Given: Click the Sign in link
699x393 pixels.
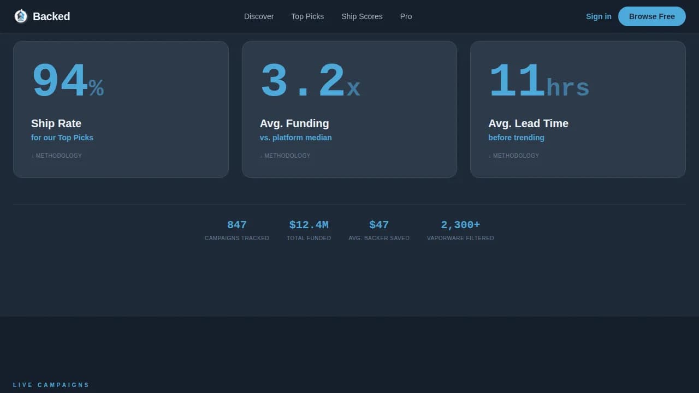Looking at the screenshot, I should [599, 16].
